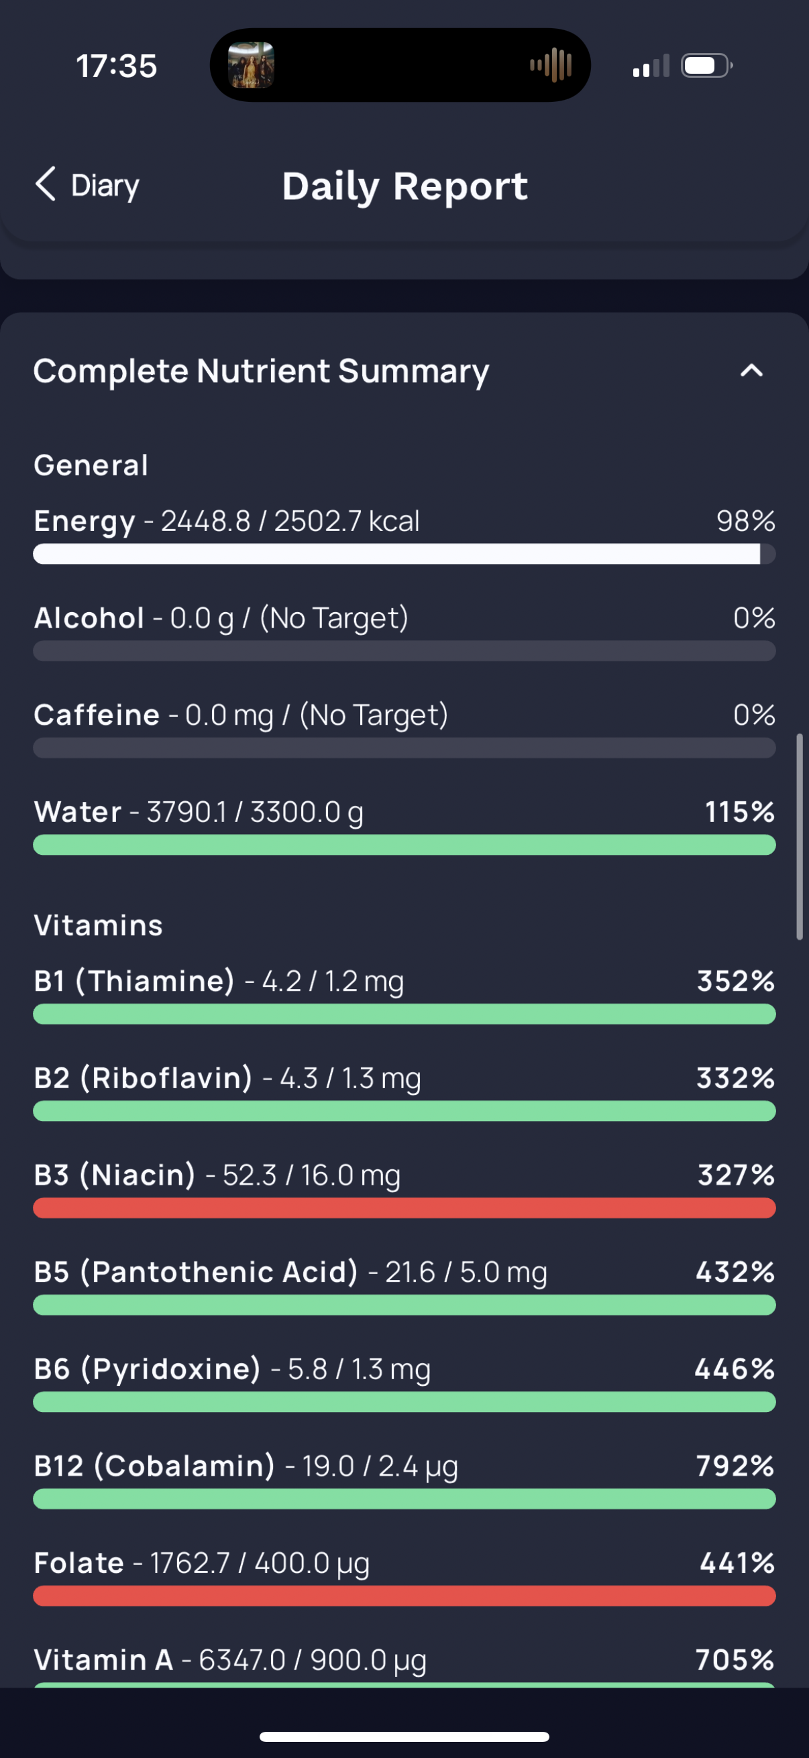
Task: Select the Energy nutrient row
Action: click(x=404, y=535)
